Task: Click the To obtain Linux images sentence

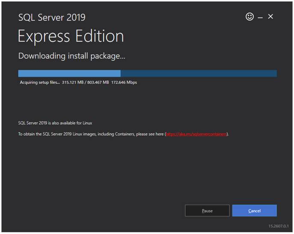Action: tap(123, 134)
